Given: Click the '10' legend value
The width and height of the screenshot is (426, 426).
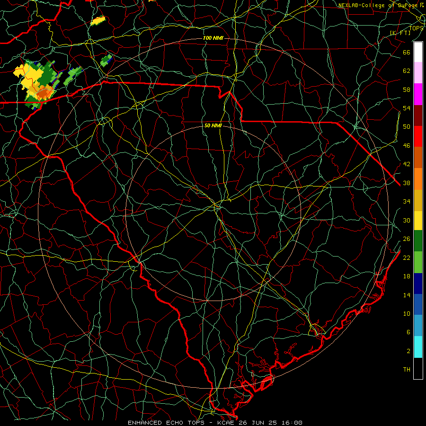Looking at the screenshot, I should coord(407,313).
